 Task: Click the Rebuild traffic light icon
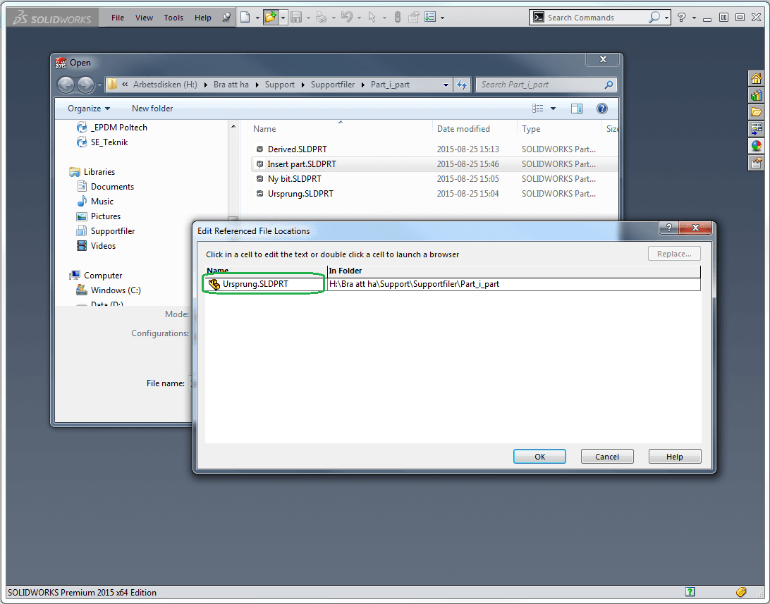coord(398,18)
